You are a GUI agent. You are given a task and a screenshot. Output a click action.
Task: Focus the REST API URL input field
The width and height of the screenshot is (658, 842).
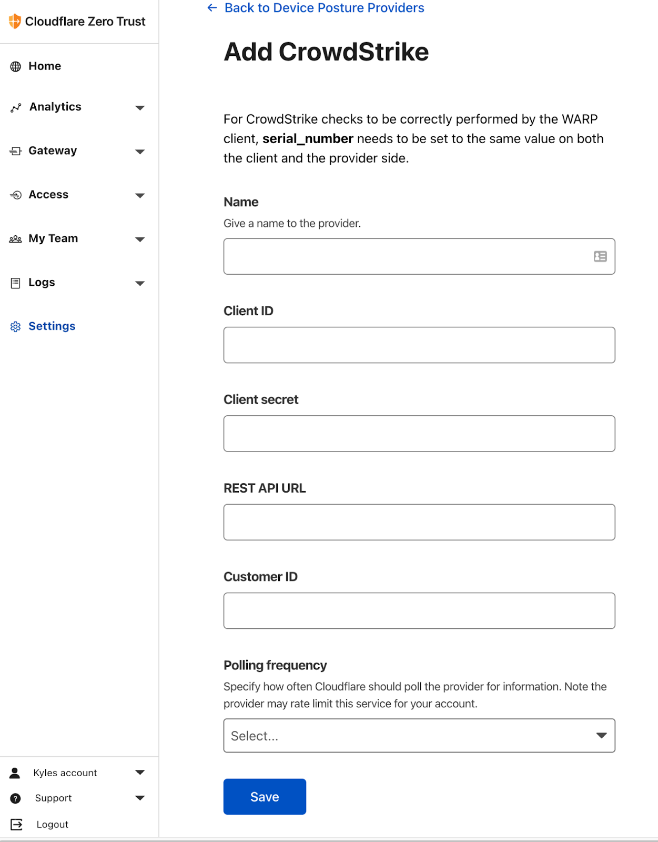point(419,522)
